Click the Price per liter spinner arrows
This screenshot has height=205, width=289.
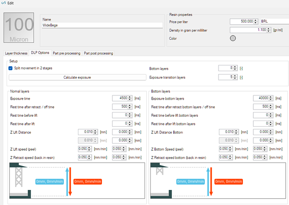point(255,21)
